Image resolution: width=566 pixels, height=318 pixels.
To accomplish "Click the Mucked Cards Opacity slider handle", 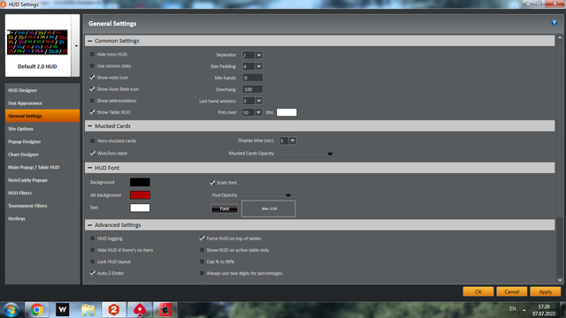I will [330, 154].
